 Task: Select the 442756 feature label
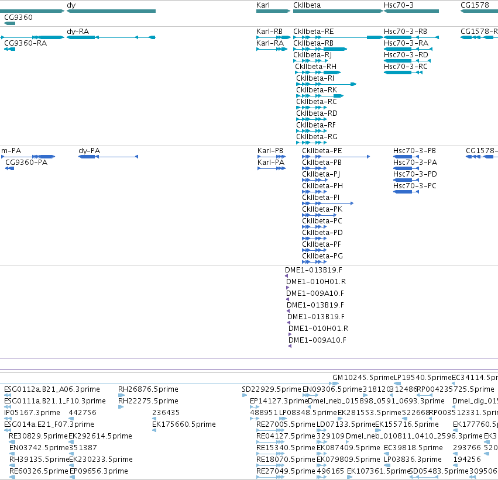coord(83,413)
